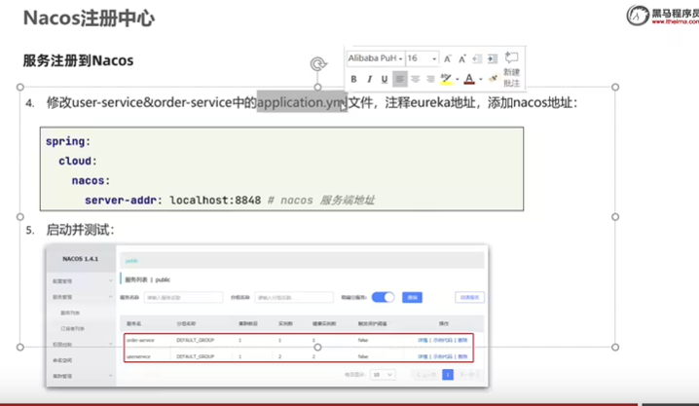Increase font size with larger A icon
The image size is (699, 406).
click(448, 58)
